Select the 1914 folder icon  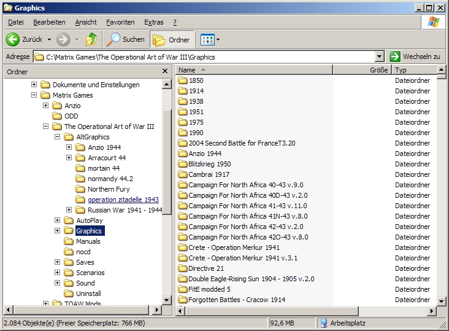click(182, 91)
